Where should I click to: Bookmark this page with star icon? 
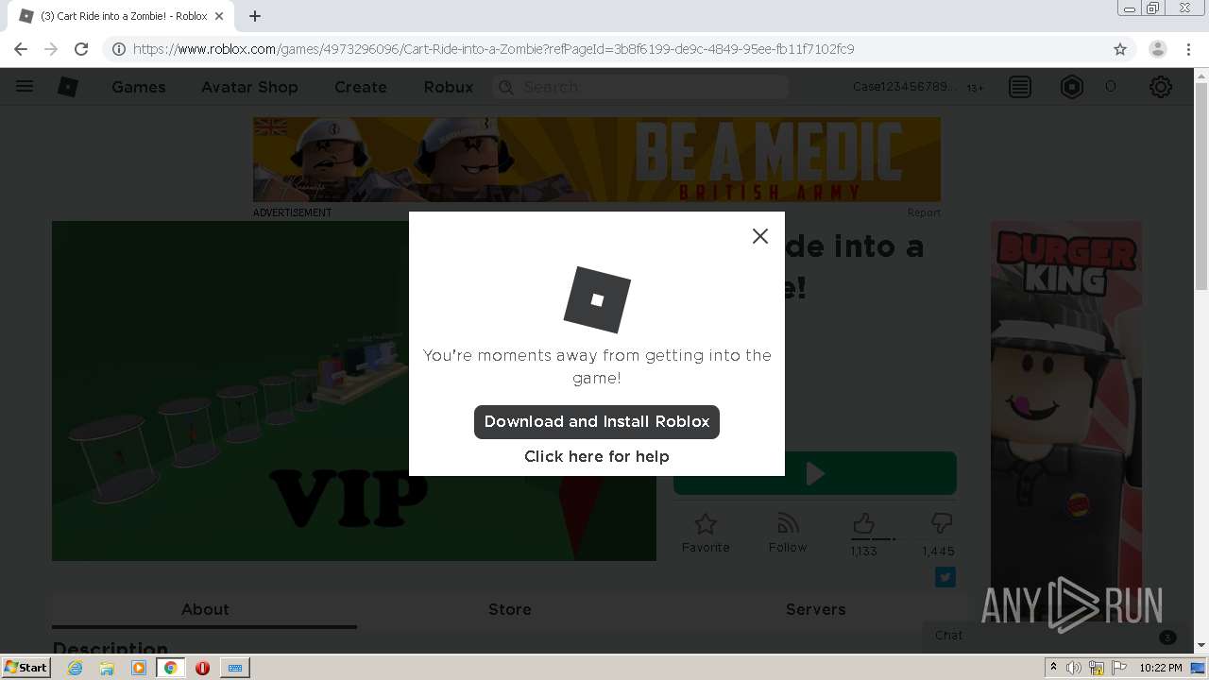[1120, 49]
